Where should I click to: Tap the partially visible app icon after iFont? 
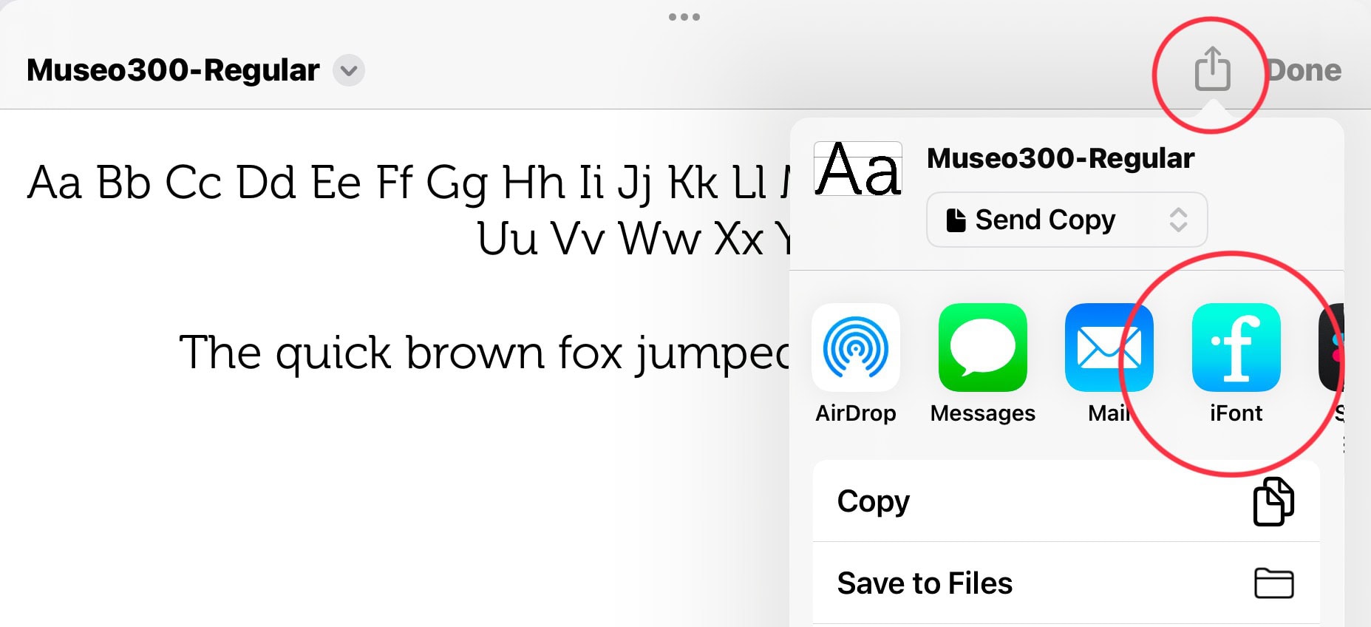pyautogui.click(x=1331, y=348)
